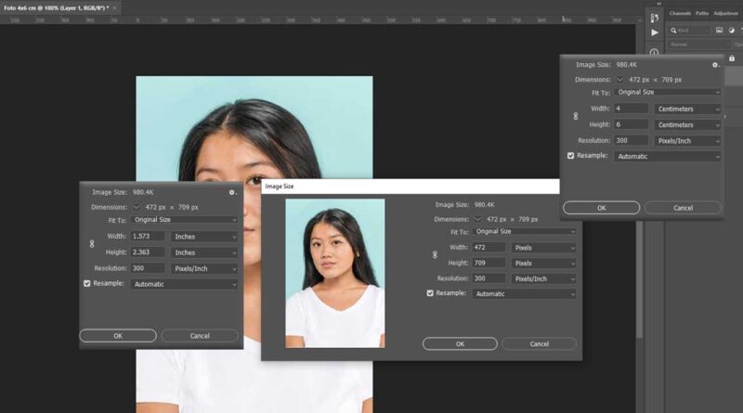Viewport: 743px width, 413px height.
Task: Toggle the constrain proportions link in the Pixels dialog
Action: click(434, 255)
